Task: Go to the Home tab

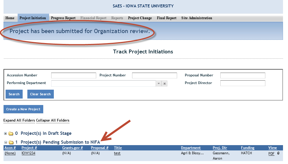Action: point(10,18)
